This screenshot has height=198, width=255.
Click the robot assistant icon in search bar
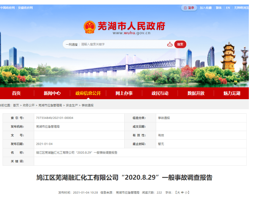(170, 44)
